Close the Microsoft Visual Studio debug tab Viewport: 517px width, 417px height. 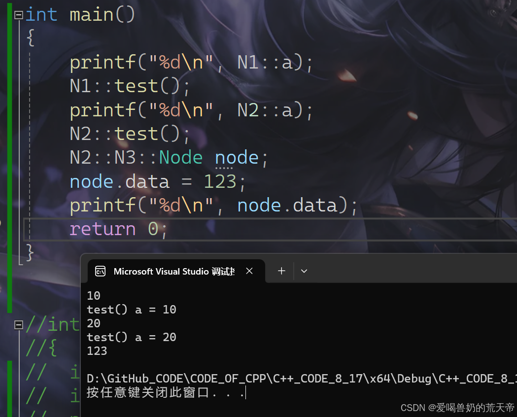pos(249,271)
